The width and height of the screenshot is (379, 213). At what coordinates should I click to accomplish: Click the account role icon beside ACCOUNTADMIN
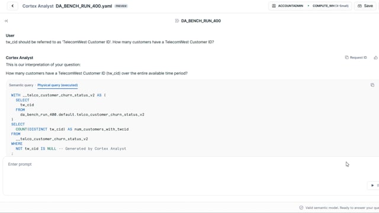tap(274, 6)
